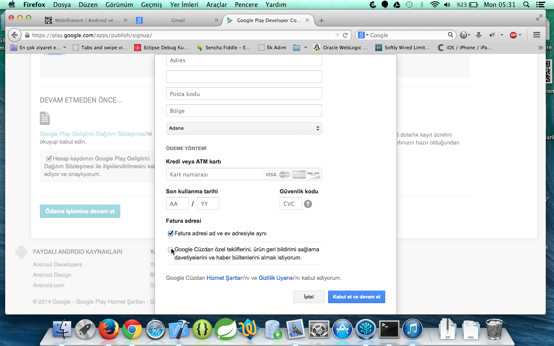Image resolution: width=554 pixels, height=346 pixels.
Task: Click the İptal button
Action: click(x=309, y=297)
